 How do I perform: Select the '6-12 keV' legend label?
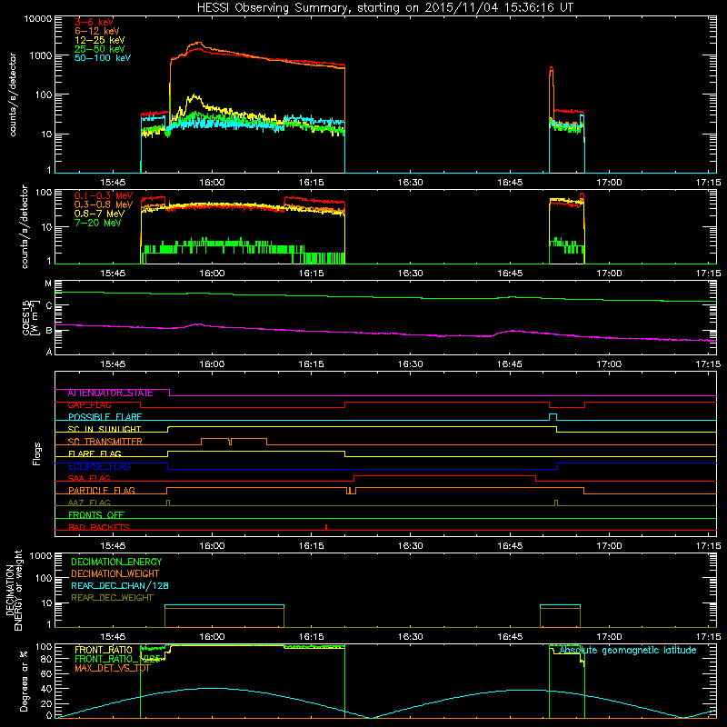(97, 31)
